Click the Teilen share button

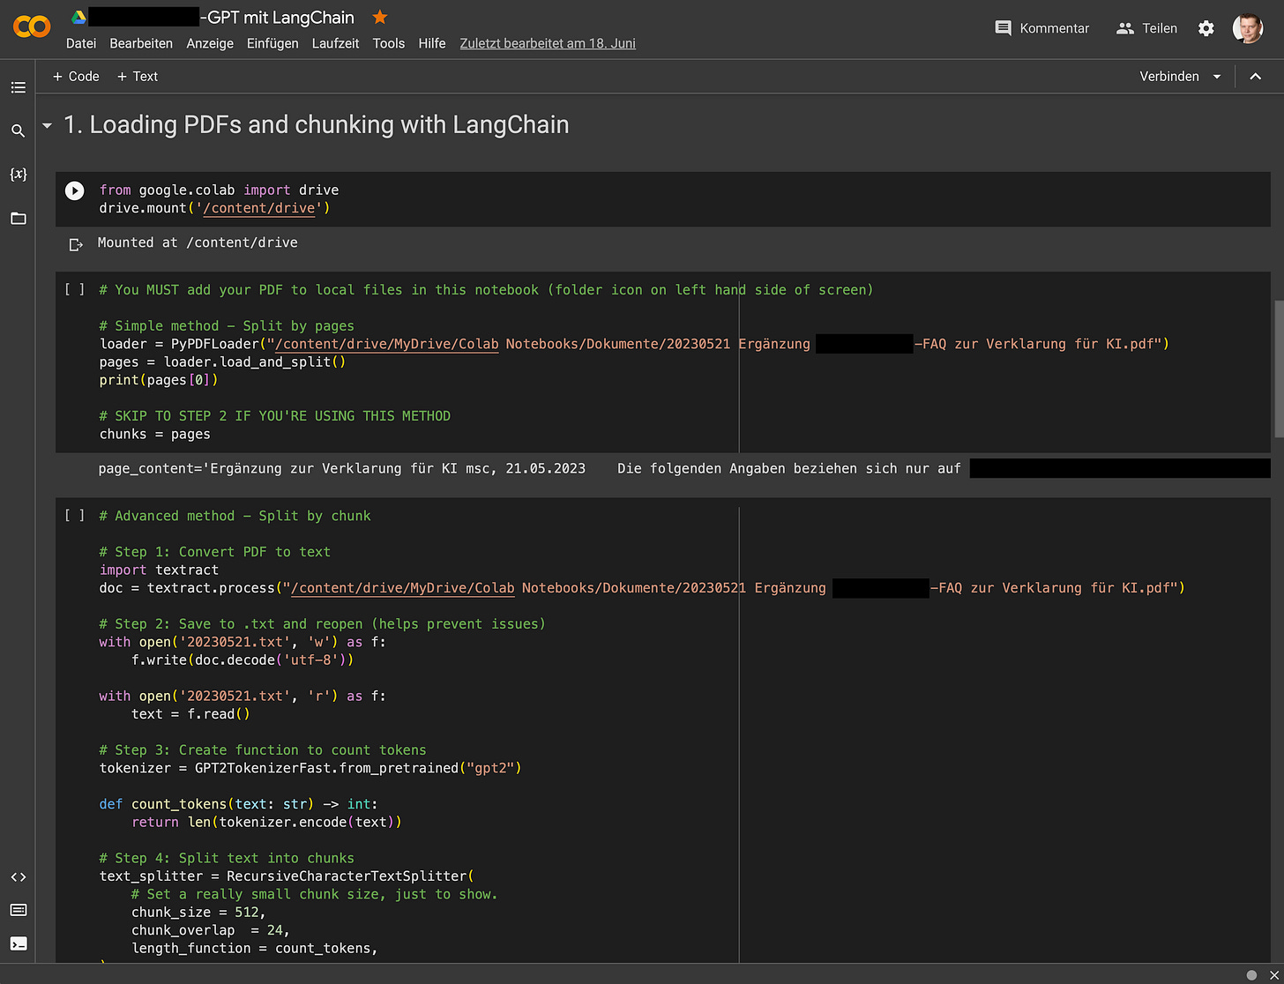[1146, 28]
